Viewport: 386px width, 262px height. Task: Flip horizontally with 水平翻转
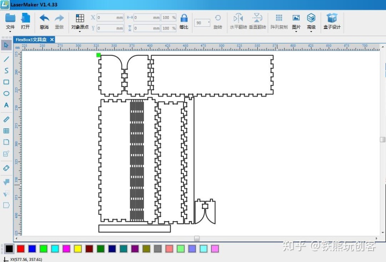238,18
